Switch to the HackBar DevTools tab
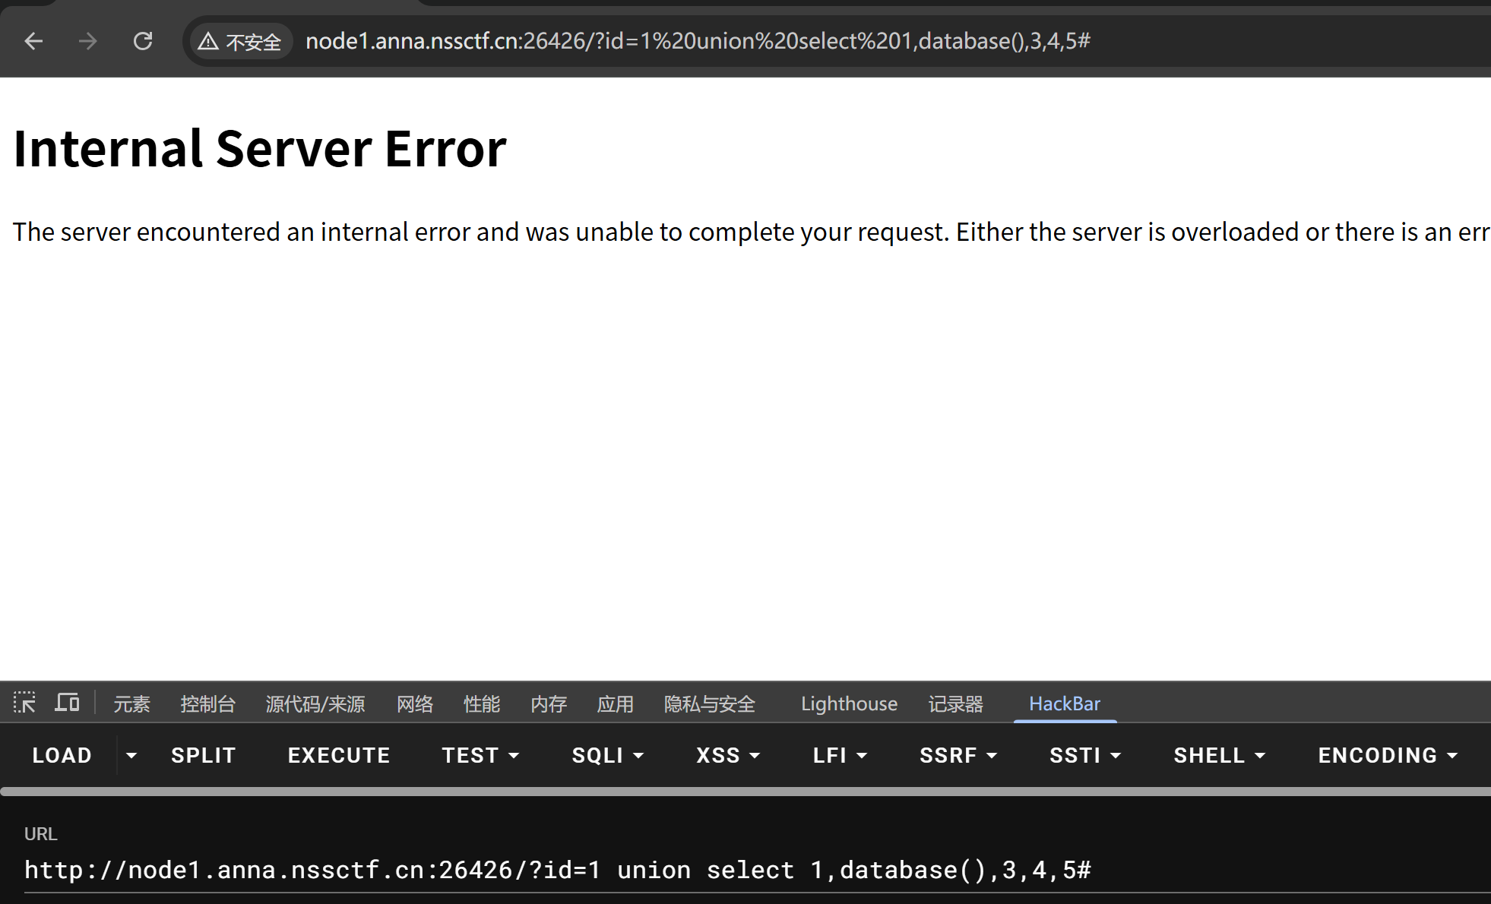 (1064, 703)
